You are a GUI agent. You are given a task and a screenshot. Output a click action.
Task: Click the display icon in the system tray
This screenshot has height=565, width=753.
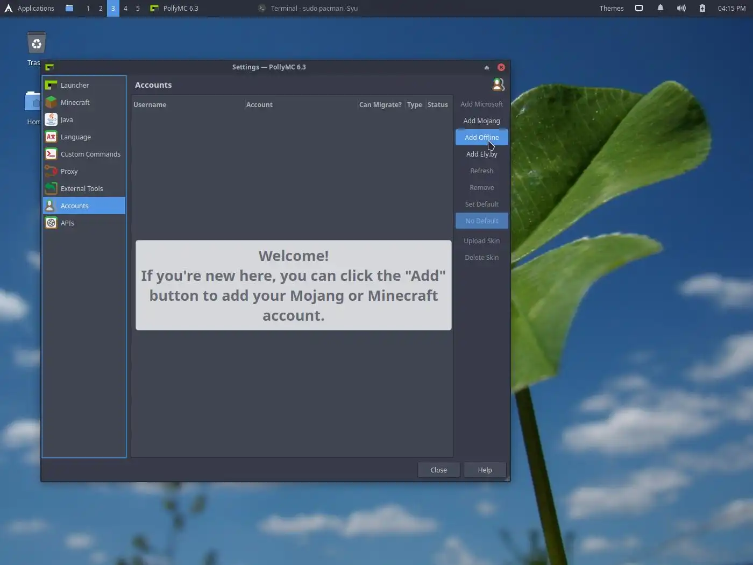[639, 8]
